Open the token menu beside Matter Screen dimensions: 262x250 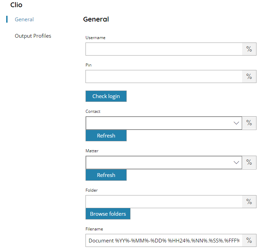pos(249,163)
